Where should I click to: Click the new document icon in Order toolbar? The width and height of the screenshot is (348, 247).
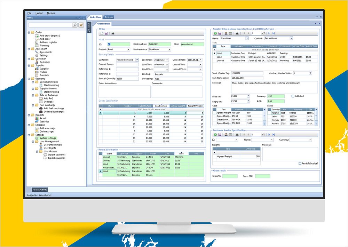point(102,33)
